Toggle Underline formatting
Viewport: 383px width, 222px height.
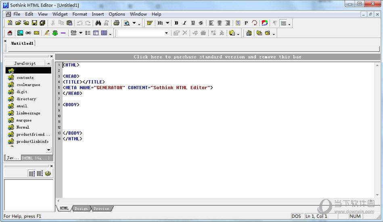[x=193, y=23]
